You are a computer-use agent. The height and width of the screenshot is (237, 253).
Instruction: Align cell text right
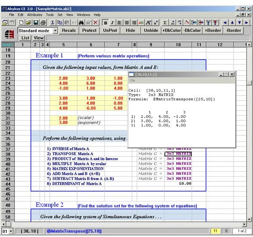[134, 23]
